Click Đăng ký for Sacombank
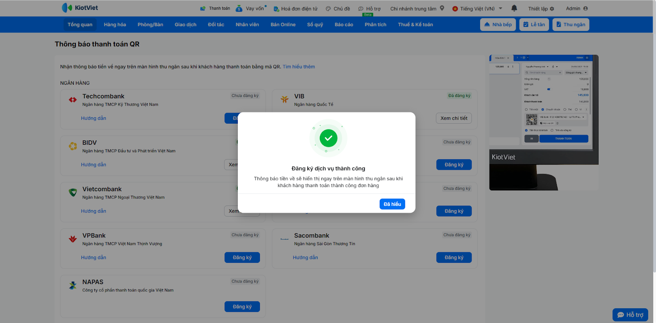Image resolution: width=656 pixels, height=323 pixels. tap(454, 257)
